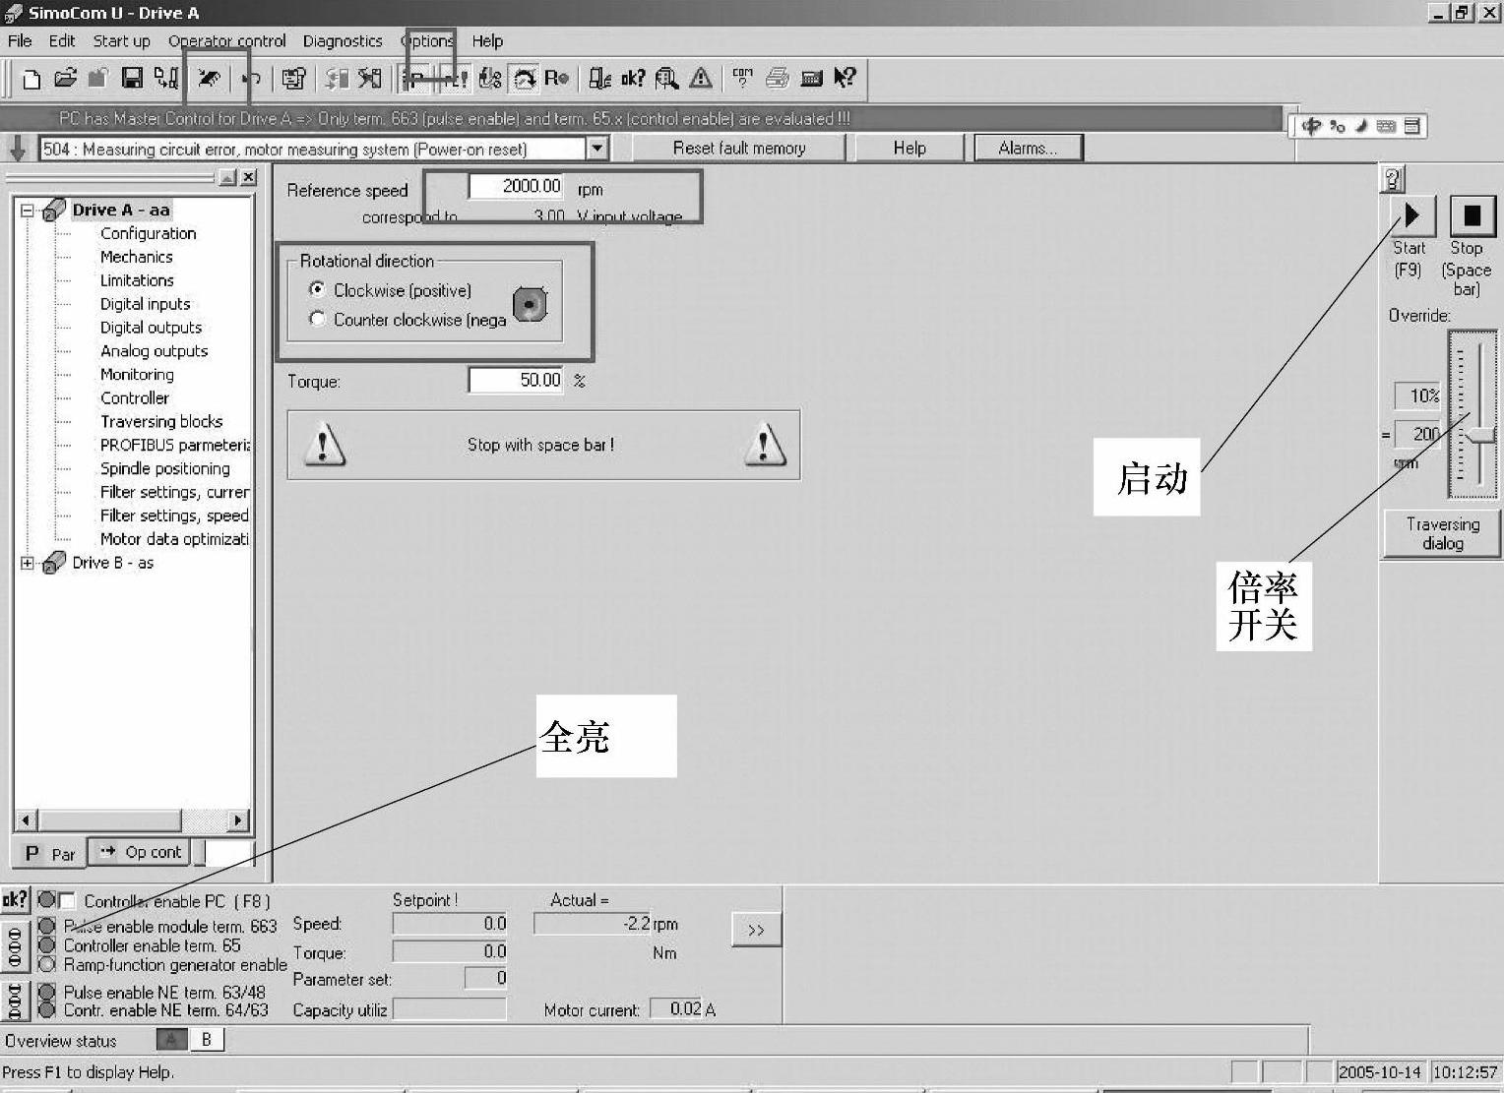1504x1093 pixels.
Task: Click the Open file folder icon
Action: tap(65, 78)
